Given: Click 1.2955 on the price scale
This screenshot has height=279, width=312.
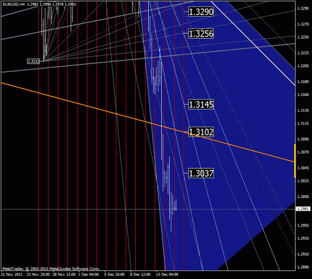Looking at the screenshot, I should pyautogui.click(x=303, y=225).
